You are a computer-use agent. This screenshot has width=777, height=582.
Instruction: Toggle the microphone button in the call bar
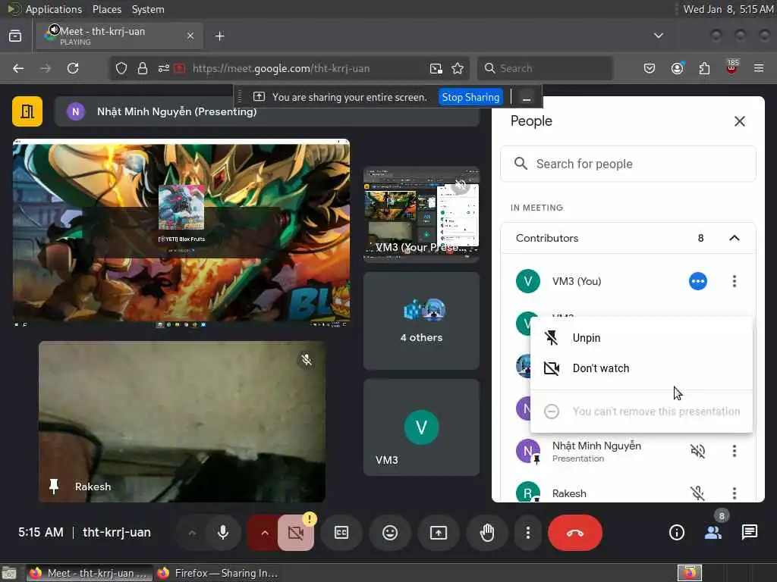click(x=223, y=533)
